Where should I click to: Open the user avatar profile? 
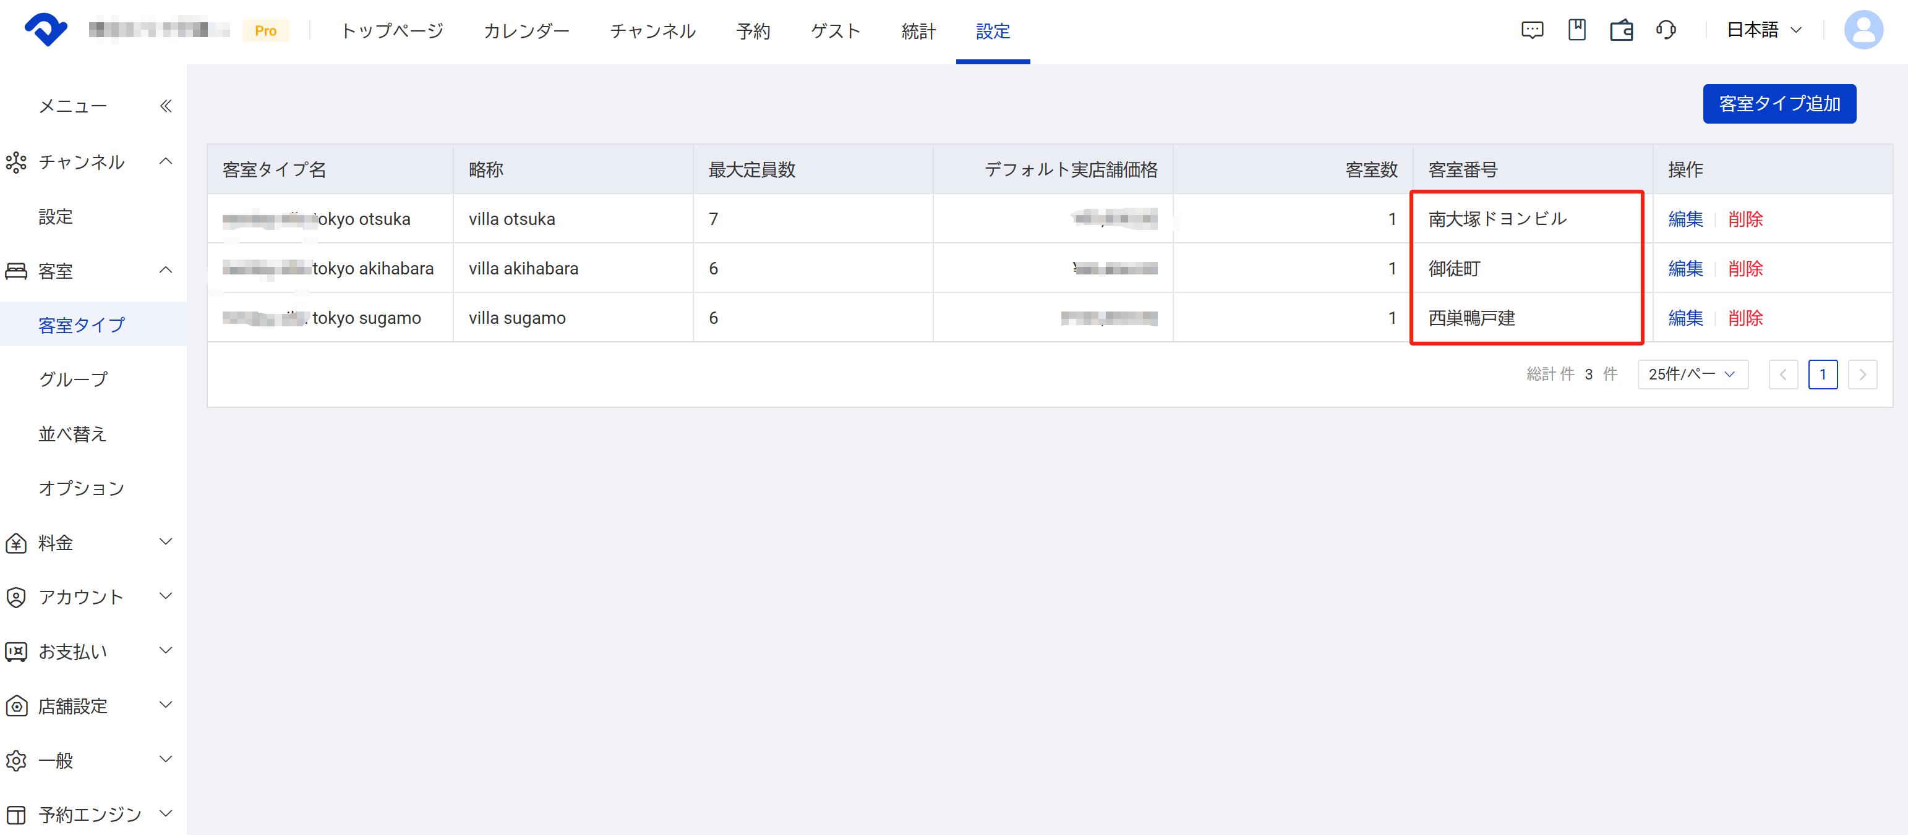pyautogui.click(x=1863, y=30)
